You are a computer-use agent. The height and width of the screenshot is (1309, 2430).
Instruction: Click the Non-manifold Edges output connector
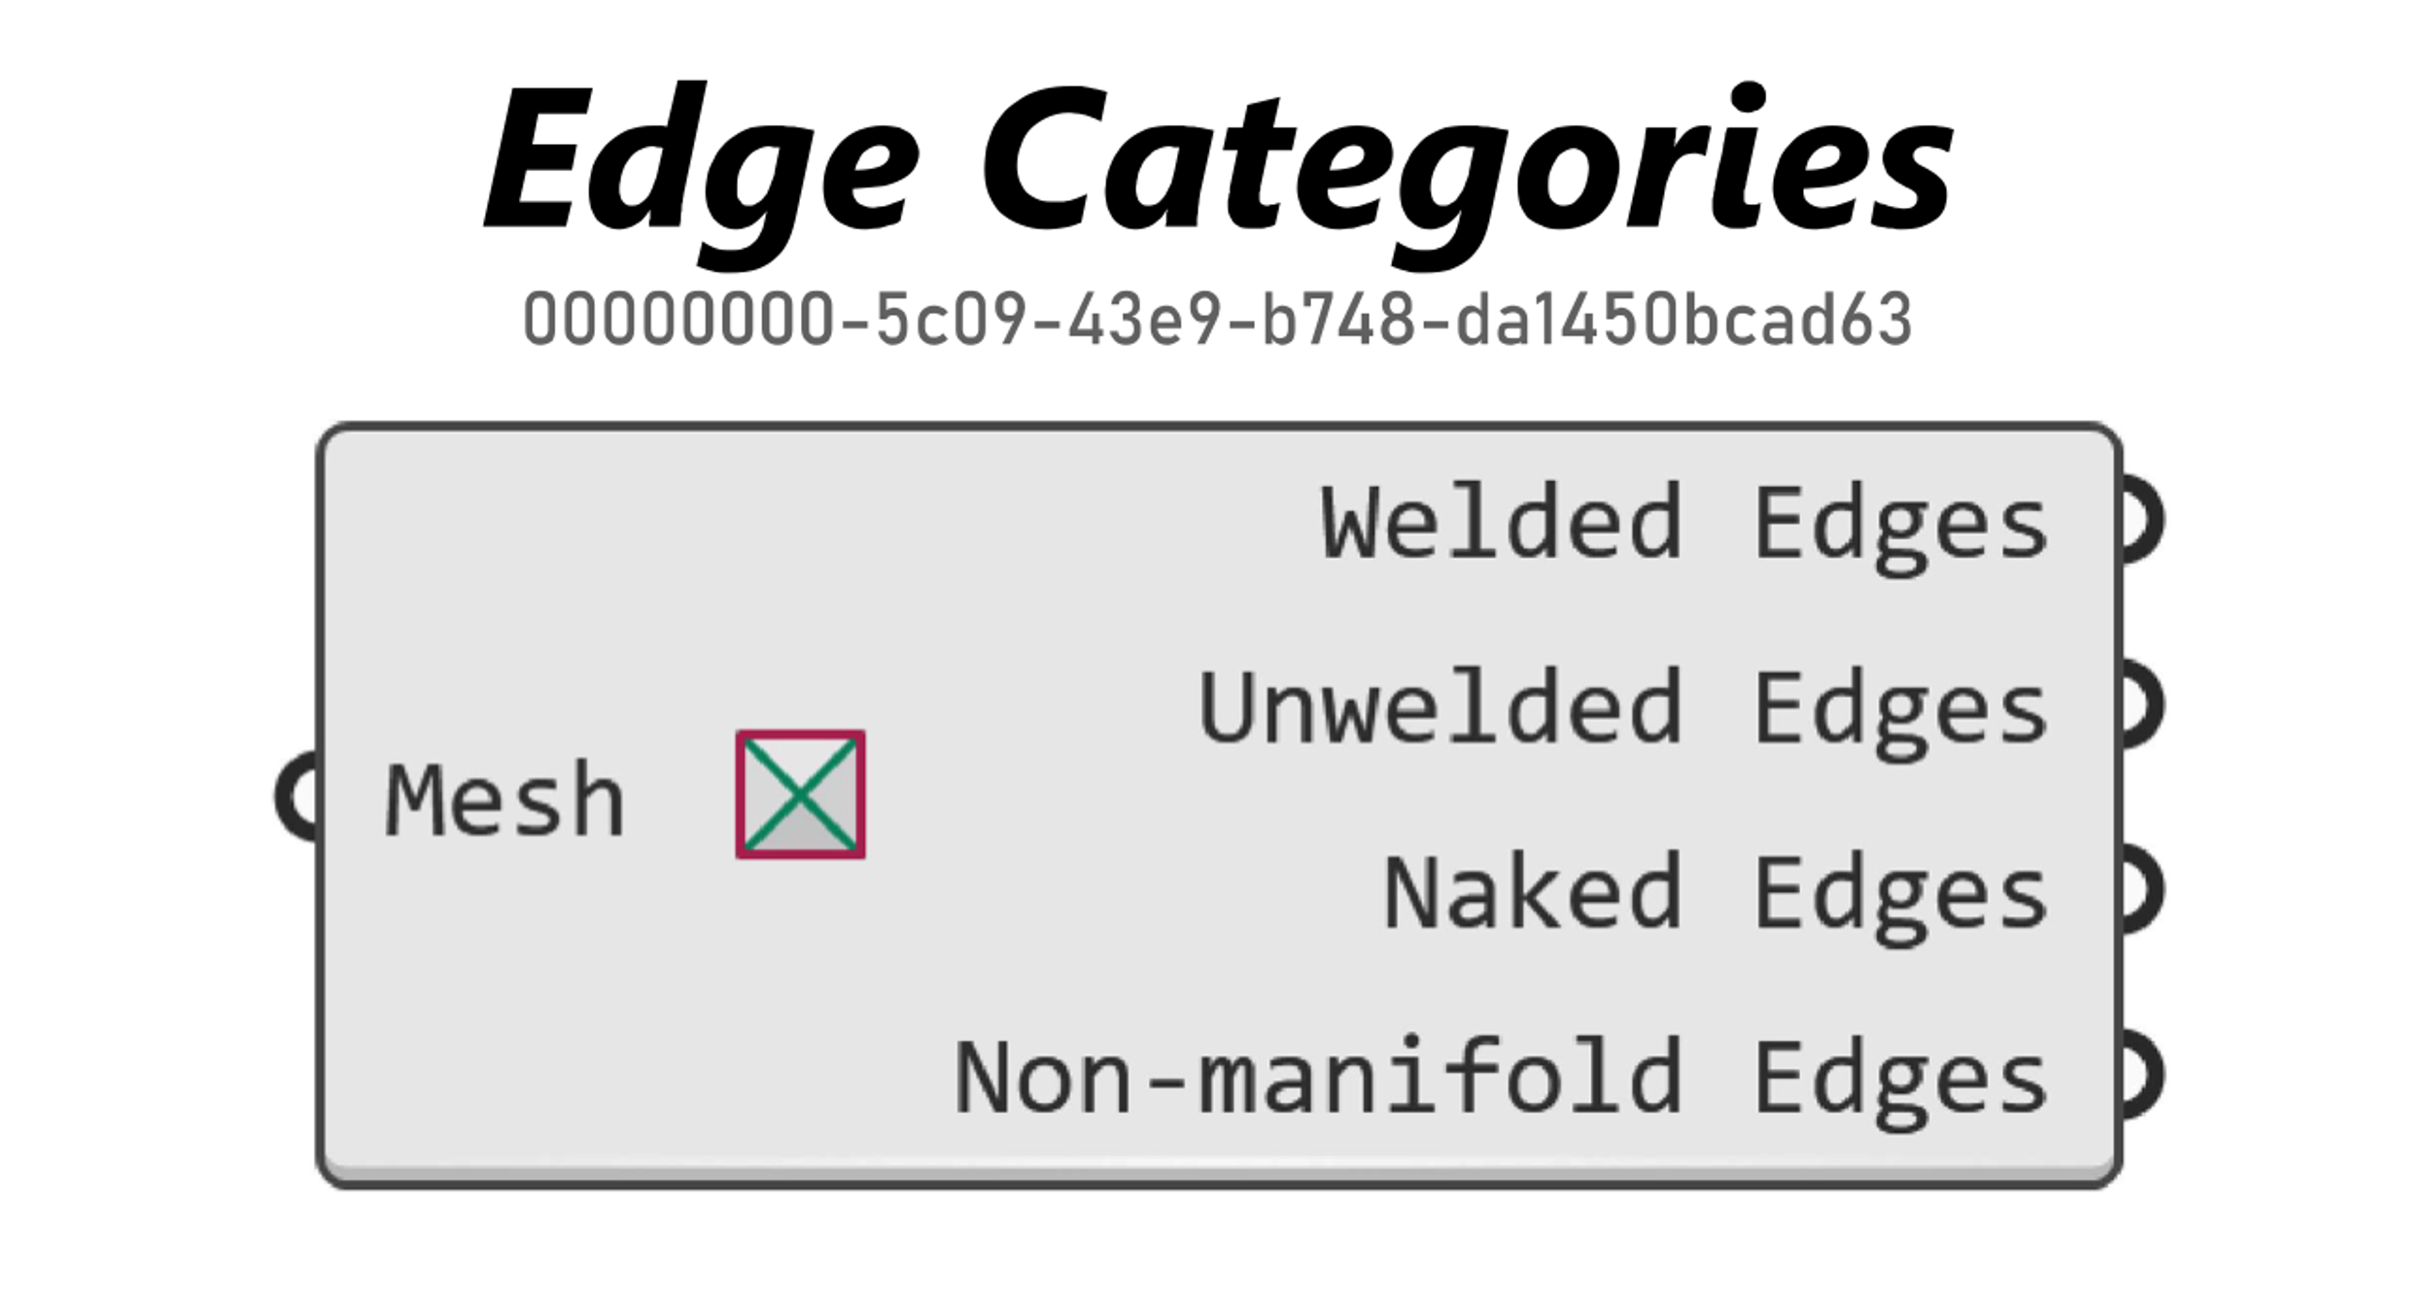(2140, 1076)
